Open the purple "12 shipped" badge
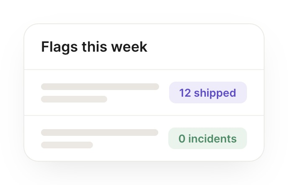 point(208,92)
